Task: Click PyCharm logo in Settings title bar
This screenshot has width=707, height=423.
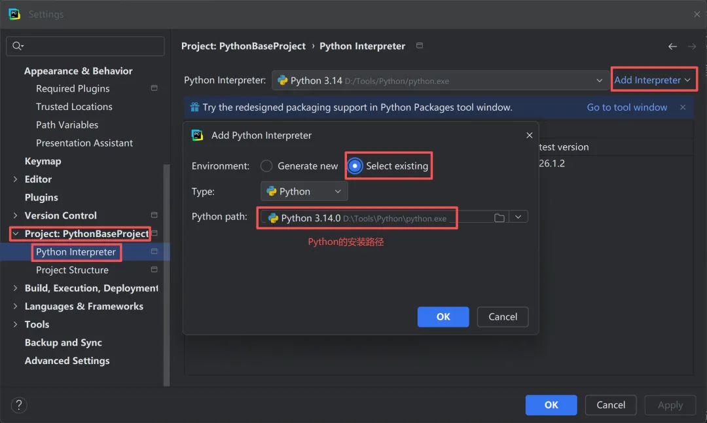Action: (x=14, y=14)
